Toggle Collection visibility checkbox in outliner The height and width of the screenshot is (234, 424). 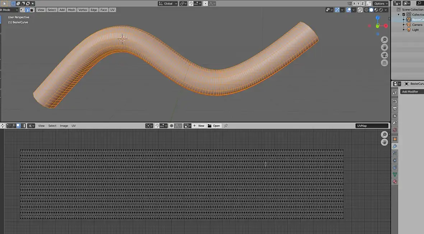click(404, 15)
